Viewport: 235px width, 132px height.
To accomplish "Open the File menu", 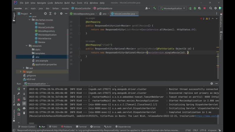I will 21,3.
